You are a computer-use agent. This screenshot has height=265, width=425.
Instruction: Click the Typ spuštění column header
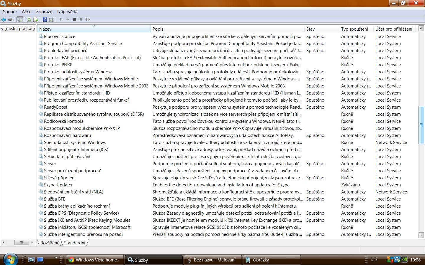point(356,29)
